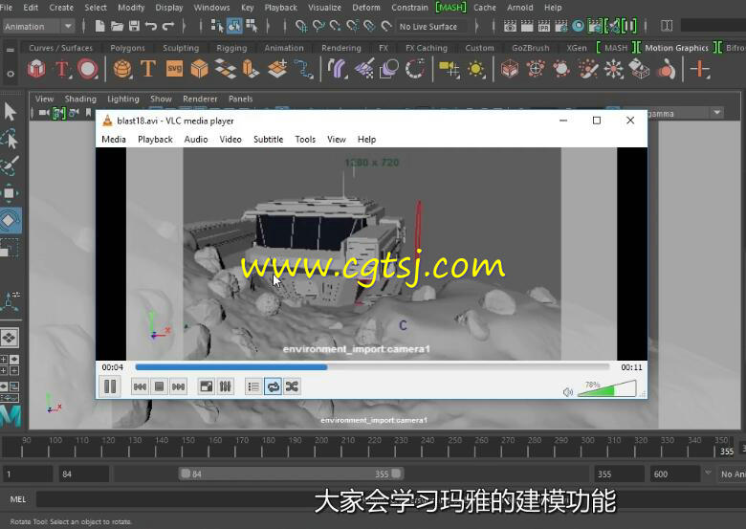Viewport: 746px width, 529px height.
Task: Open VLC Subtitle menu
Action: pyautogui.click(x=269, y=140)
